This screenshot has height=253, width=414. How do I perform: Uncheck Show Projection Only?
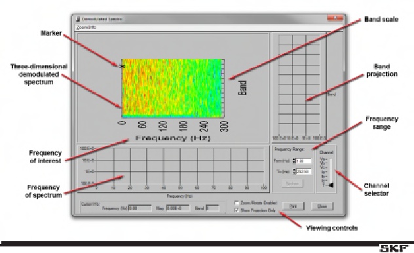(237, 210)
